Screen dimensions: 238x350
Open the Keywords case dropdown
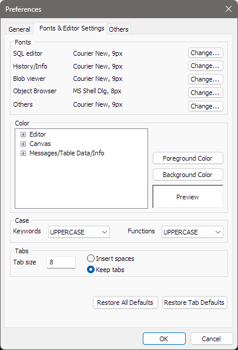click(79, 232)
